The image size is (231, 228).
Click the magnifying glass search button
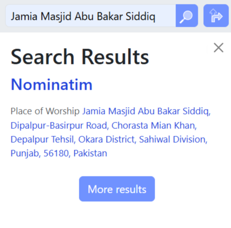187,16
